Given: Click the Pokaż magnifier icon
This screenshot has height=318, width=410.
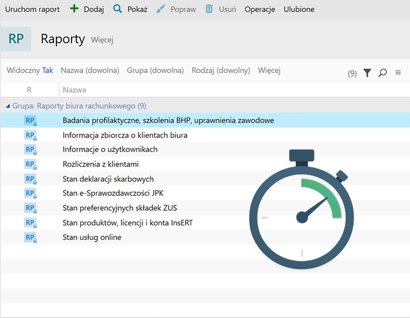Looking at the screenshot, I should click(118, 9).
